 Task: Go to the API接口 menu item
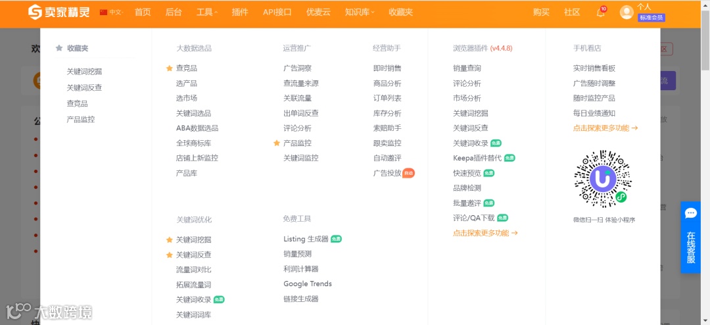(277, 12)
